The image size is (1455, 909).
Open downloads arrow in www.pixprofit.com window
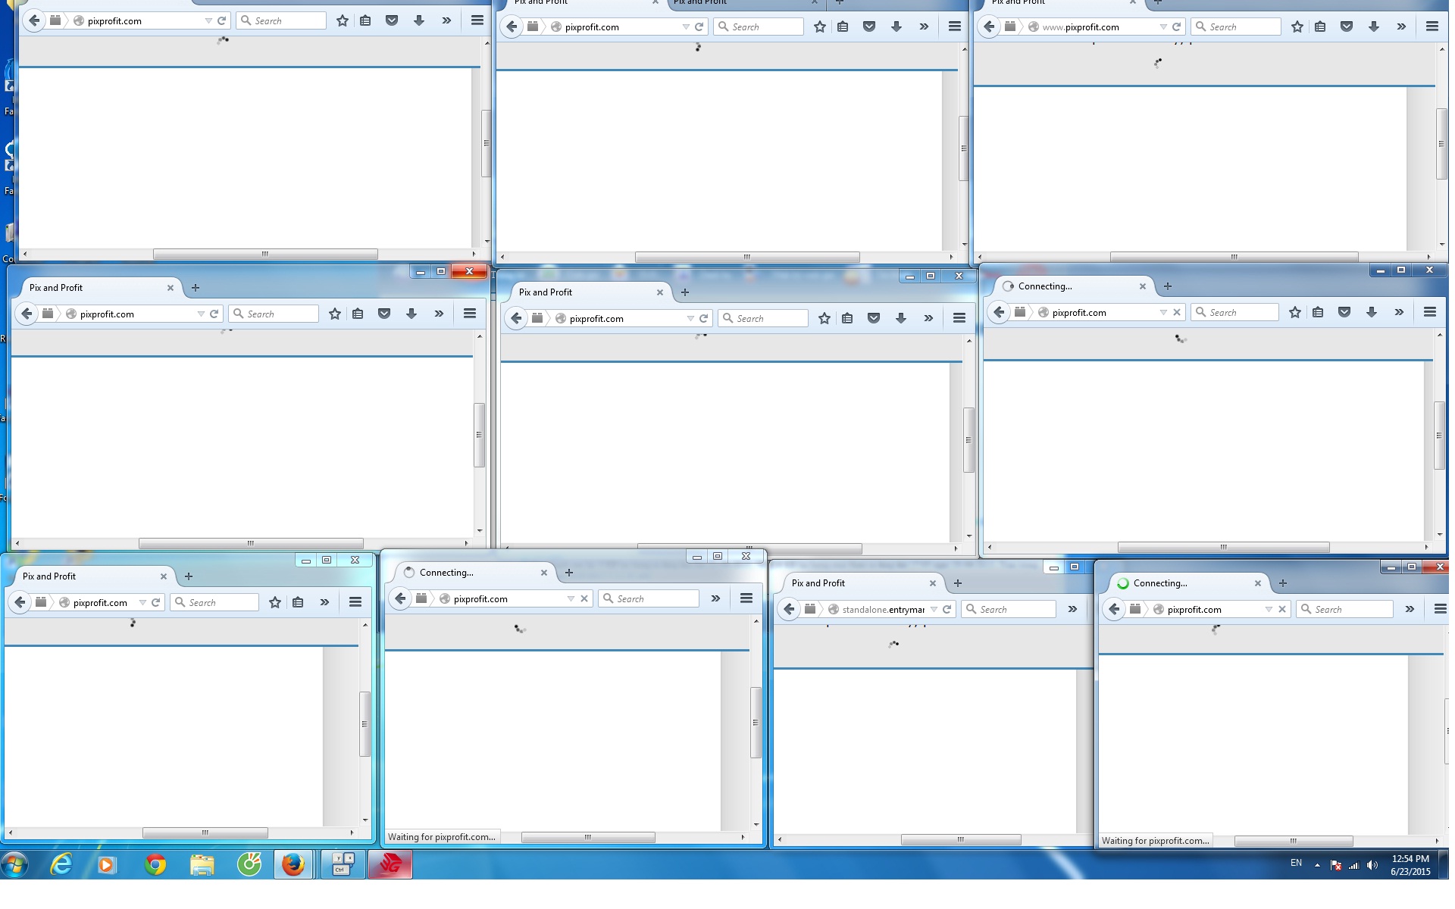1373,27
